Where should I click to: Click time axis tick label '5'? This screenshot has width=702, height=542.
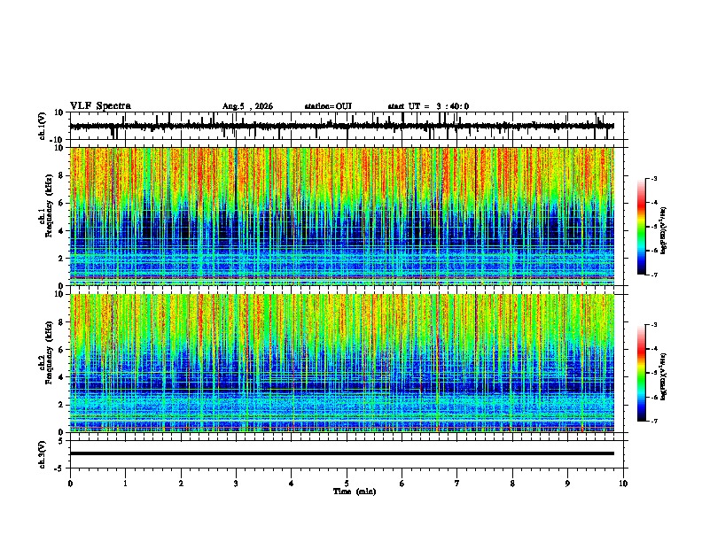(x=347, y=484)
